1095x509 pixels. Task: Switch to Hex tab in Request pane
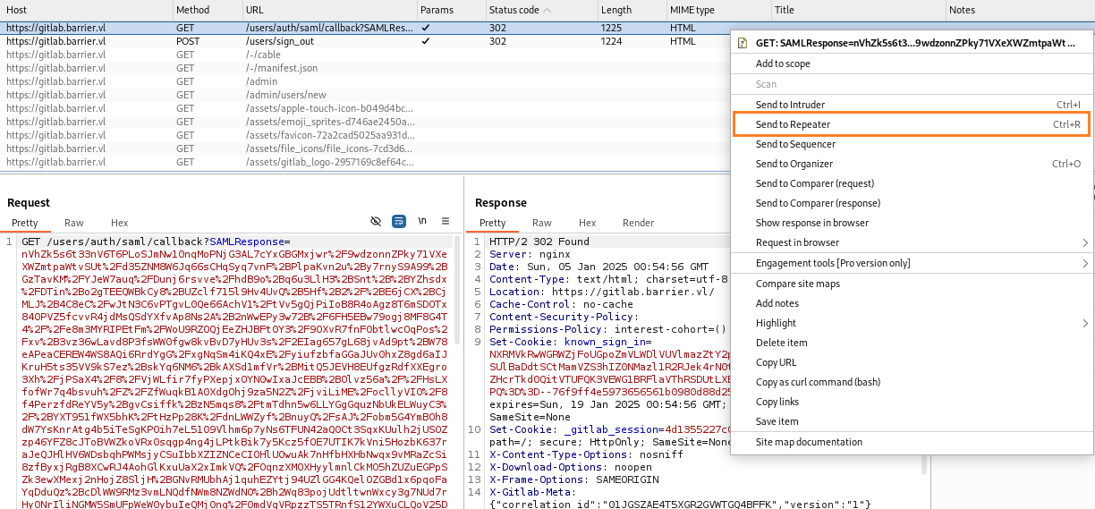(119, 223)
